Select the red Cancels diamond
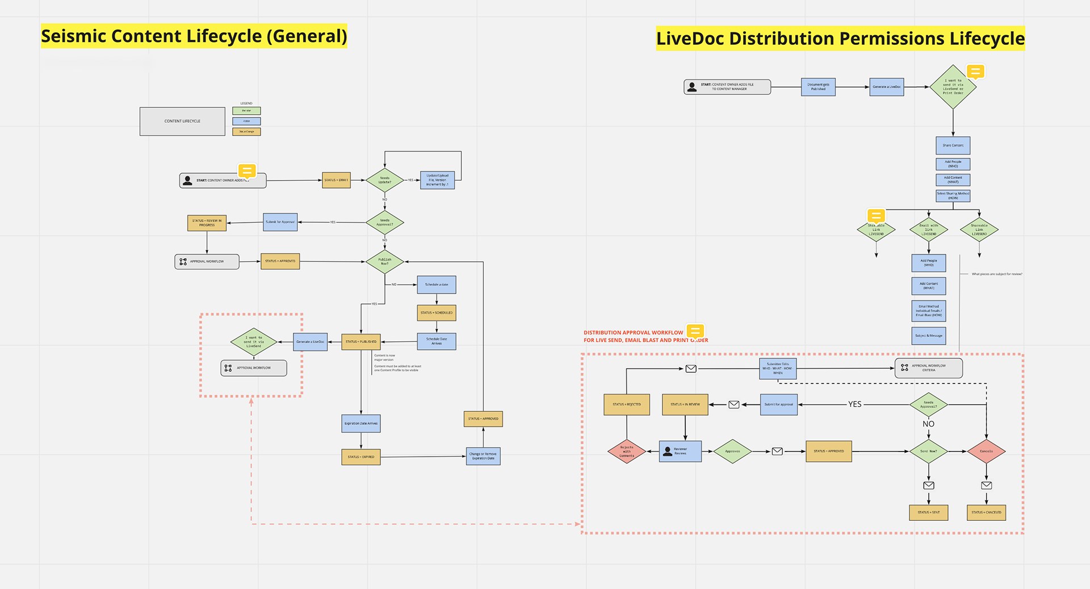The image size is (1090, 589). pyautogui.click(x=987, y=452)
